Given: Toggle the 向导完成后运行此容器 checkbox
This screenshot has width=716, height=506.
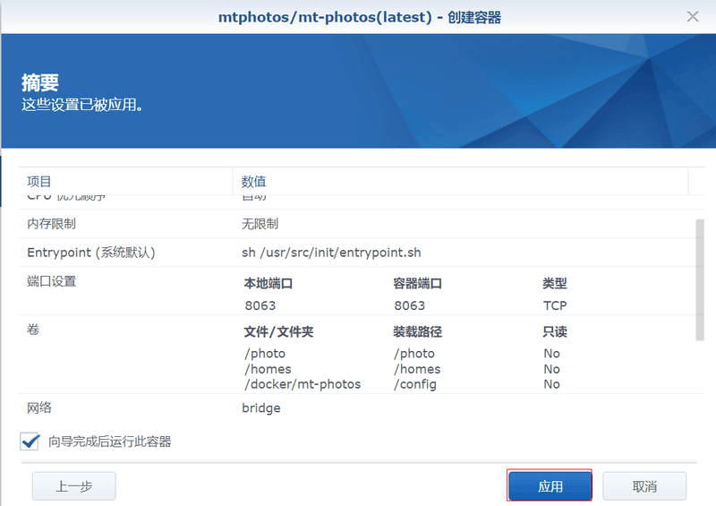Looking at the screenshot, I should click(x=30, y=442).
